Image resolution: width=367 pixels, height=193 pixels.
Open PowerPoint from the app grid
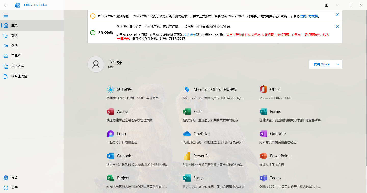263,156
